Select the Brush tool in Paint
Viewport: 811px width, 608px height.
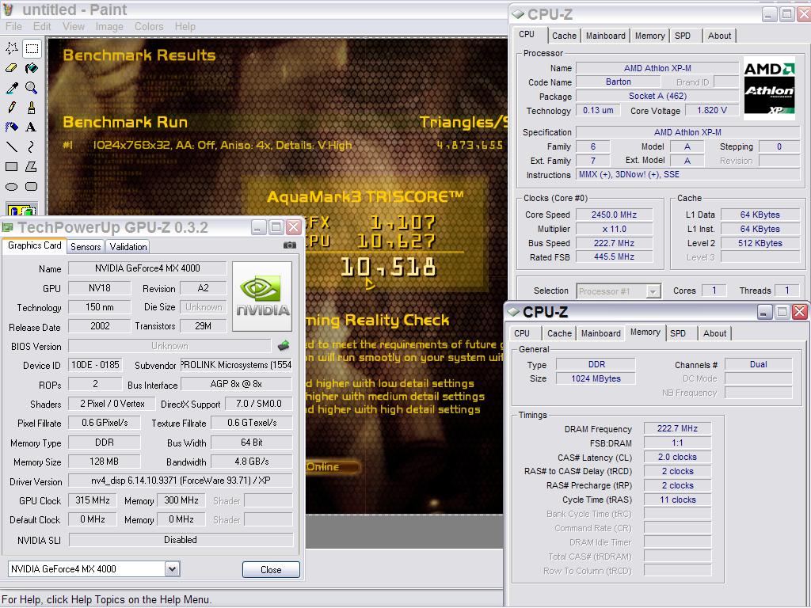coord(32,108)
